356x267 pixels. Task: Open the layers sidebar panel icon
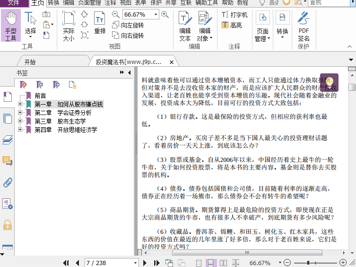(8, 140)
